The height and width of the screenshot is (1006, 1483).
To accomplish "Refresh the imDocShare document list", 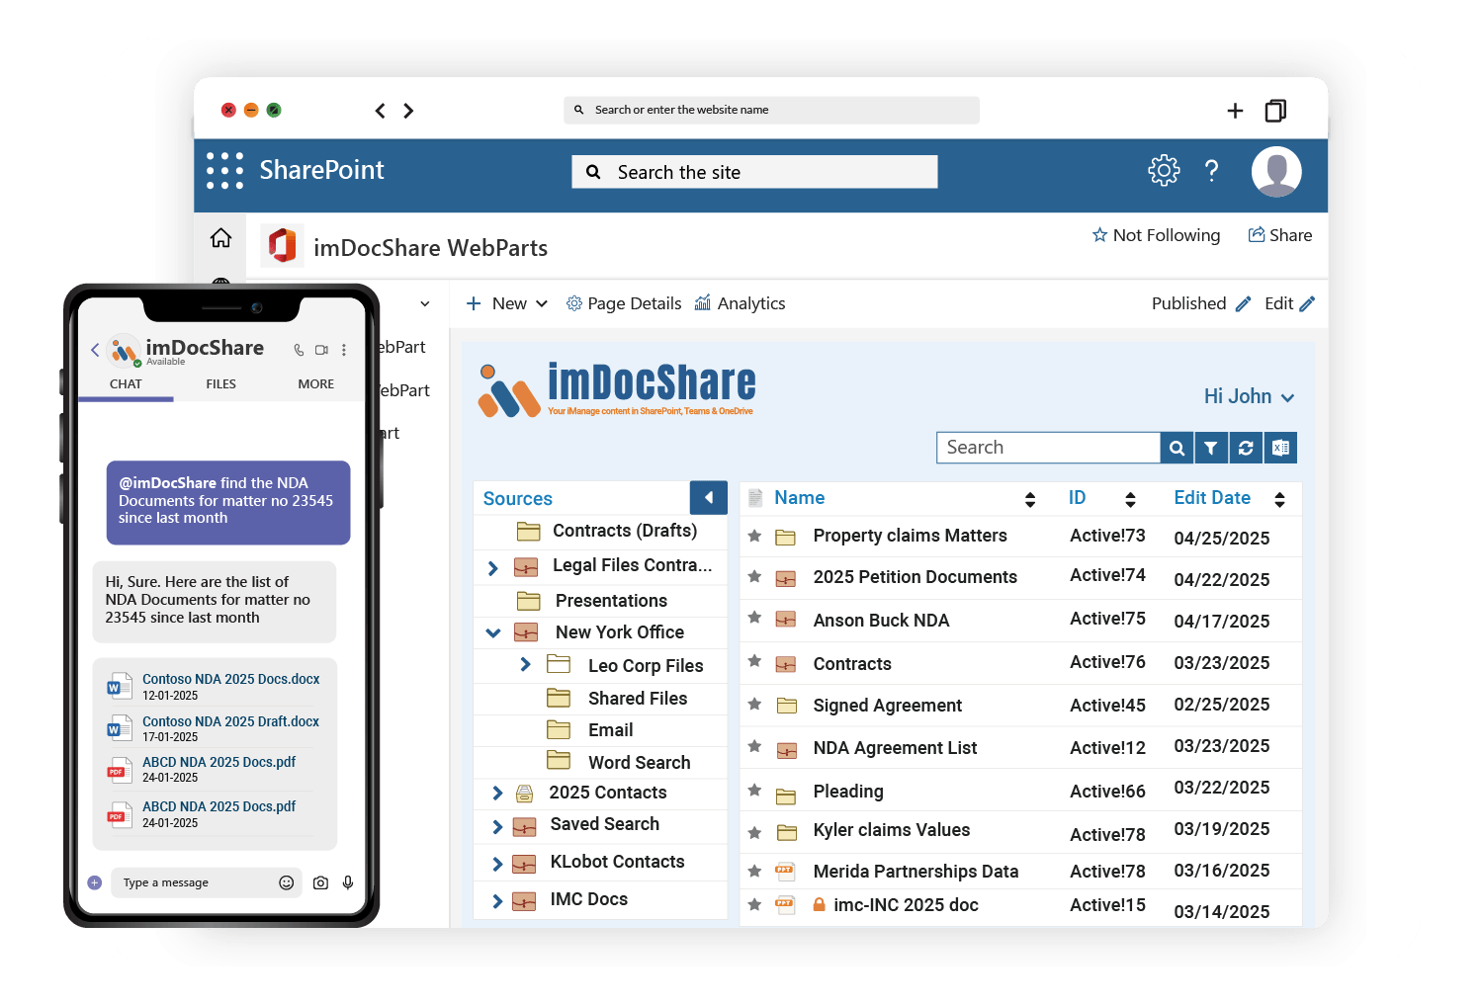I will point(1246,448).
